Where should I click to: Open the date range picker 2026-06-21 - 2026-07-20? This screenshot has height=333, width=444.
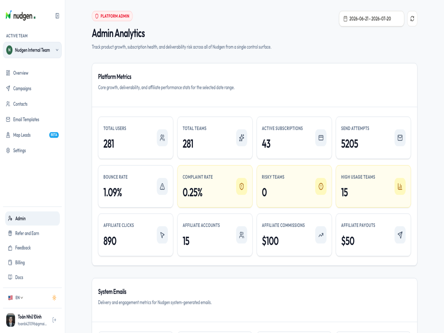coord(371,19)
